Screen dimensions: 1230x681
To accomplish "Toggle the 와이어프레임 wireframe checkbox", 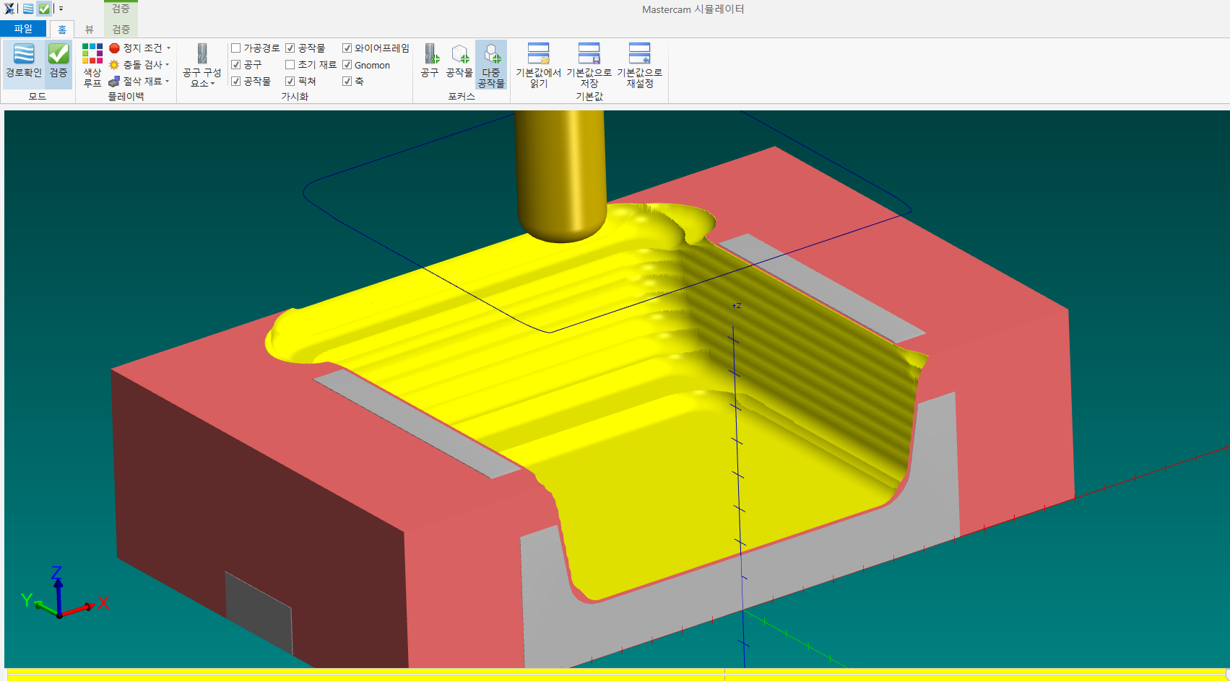I will pos(347,48).
